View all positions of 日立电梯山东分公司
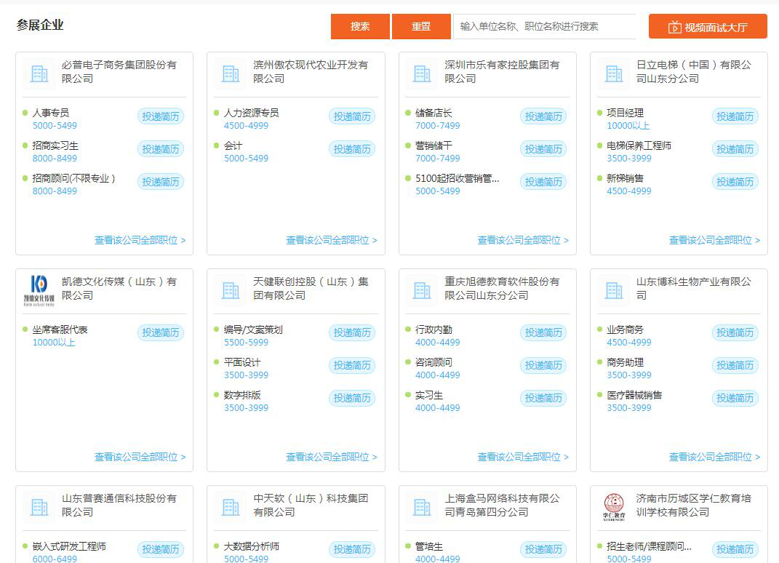The width and height of the screenshot is (779, 563). tap(714, 241)
